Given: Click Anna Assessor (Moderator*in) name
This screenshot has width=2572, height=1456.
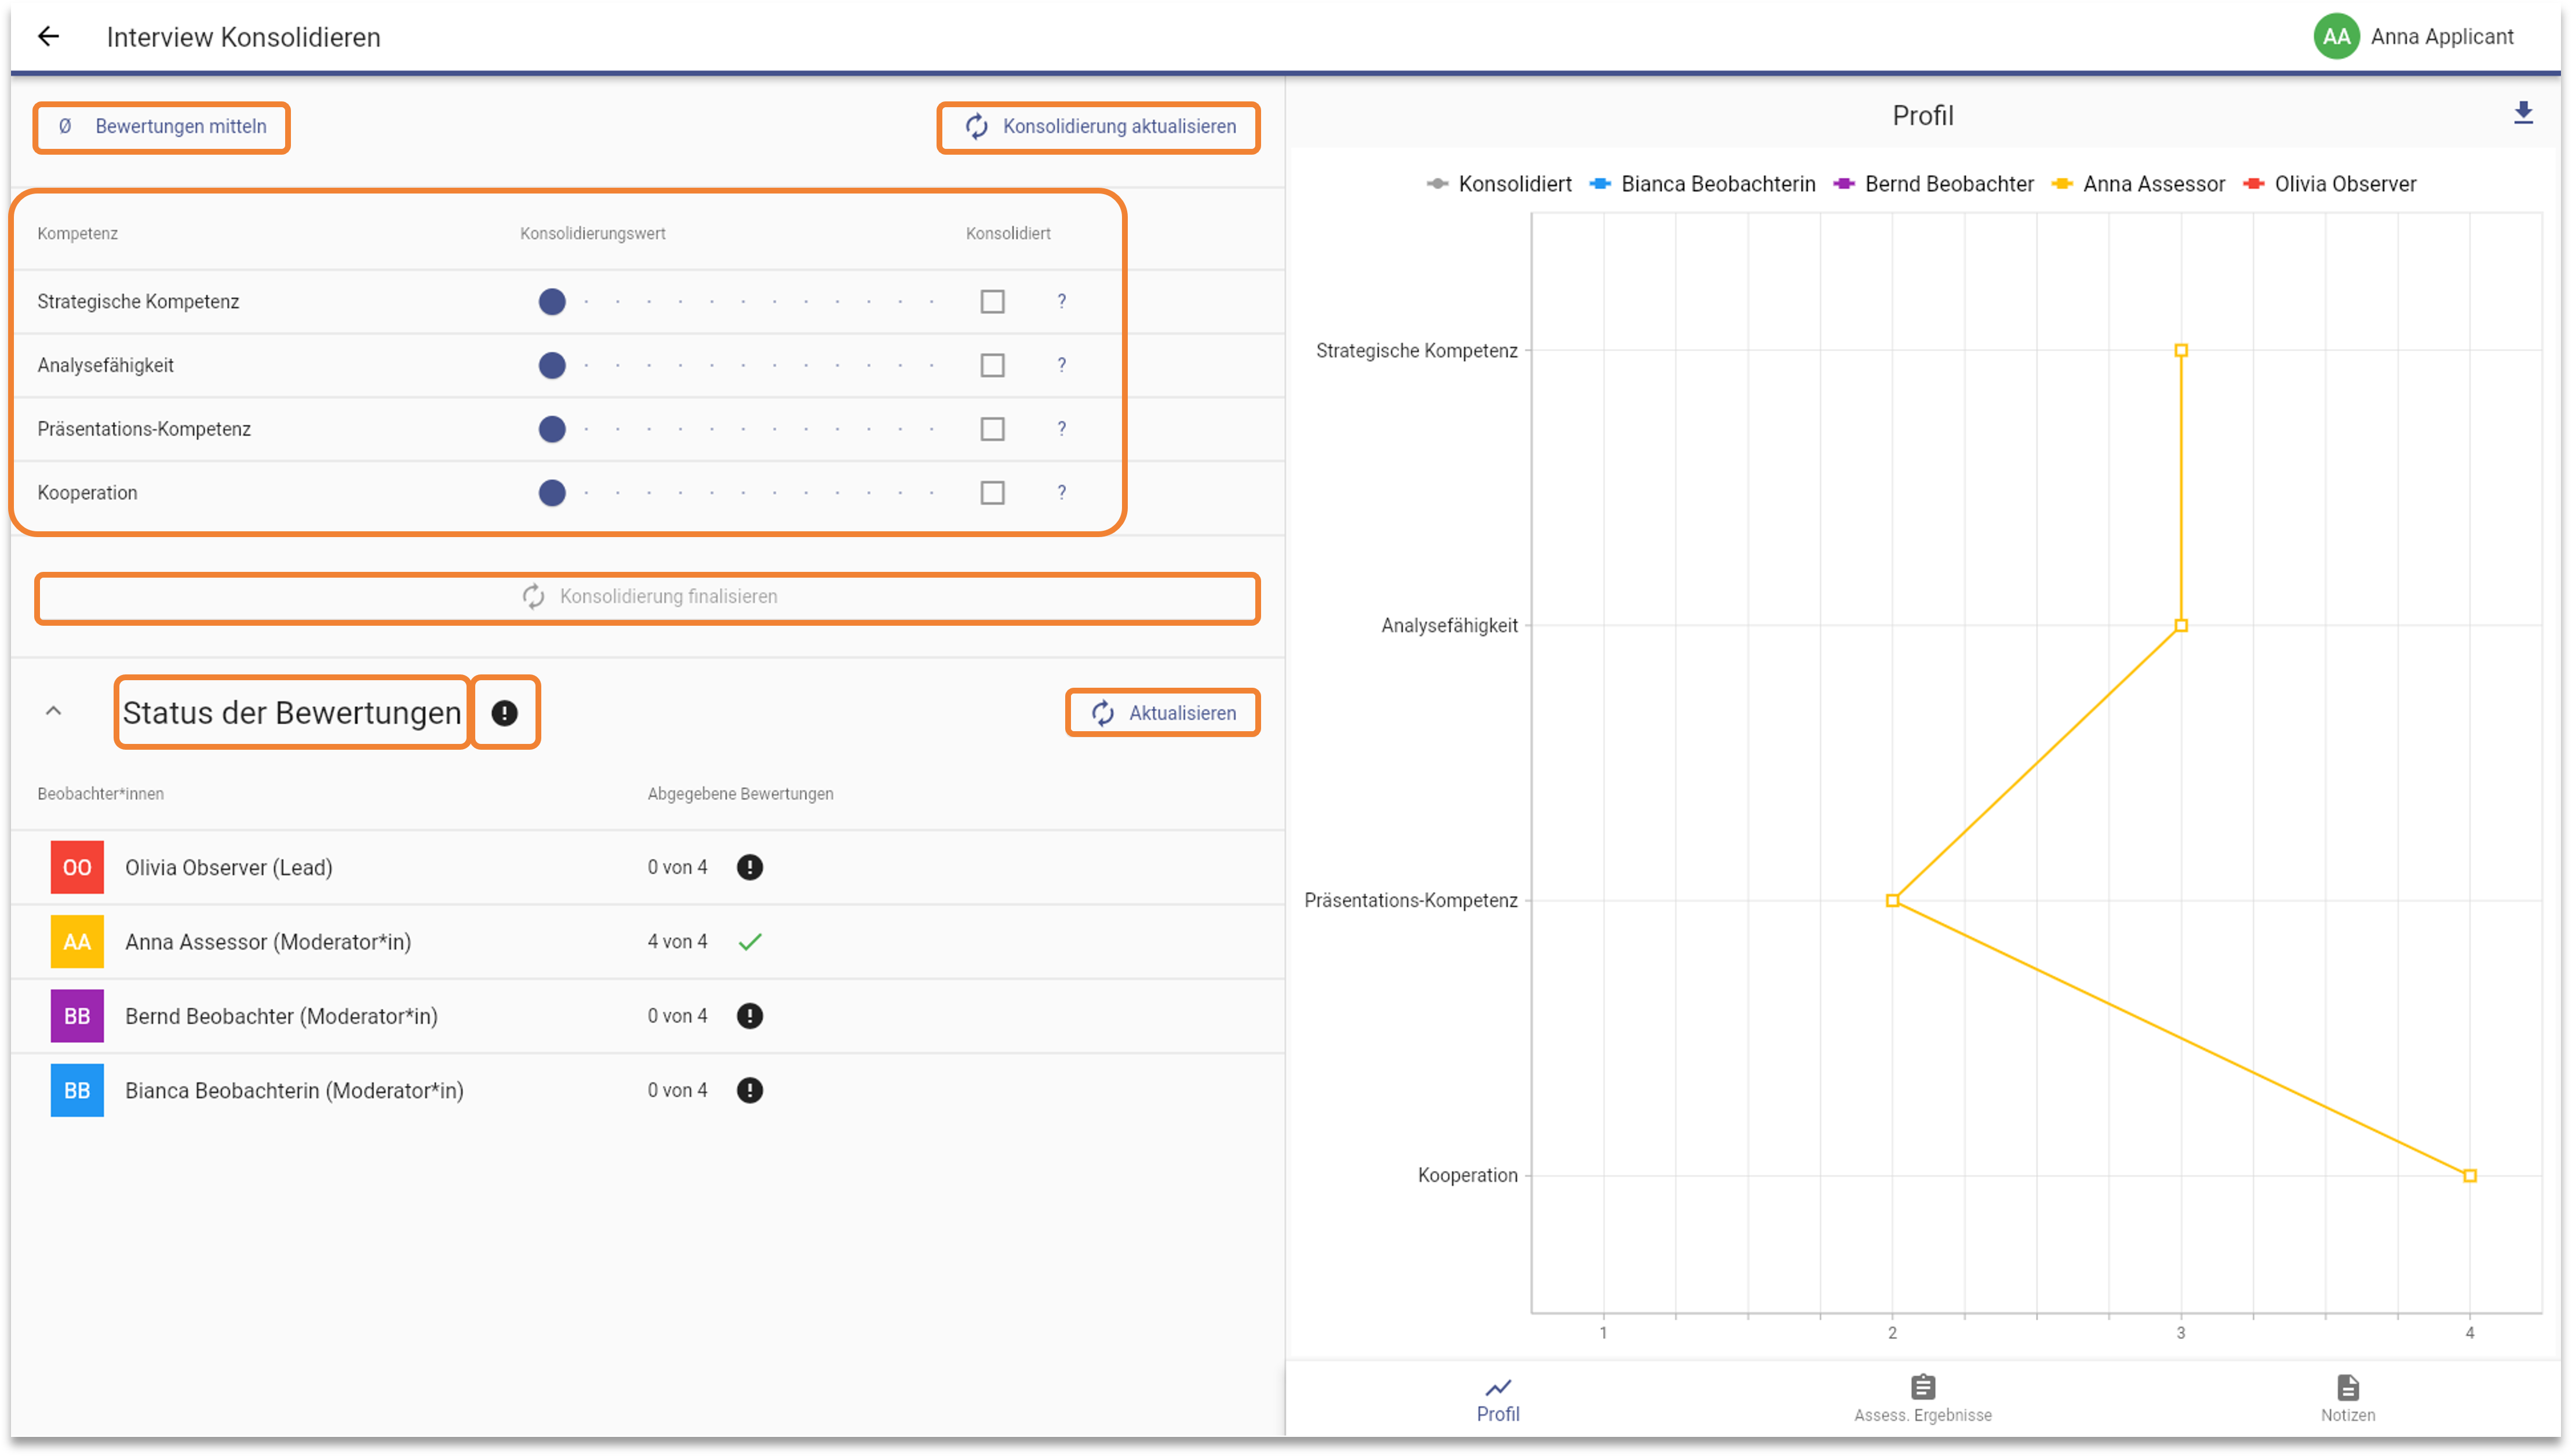Looking at the screenshot, I should [268, 942].
